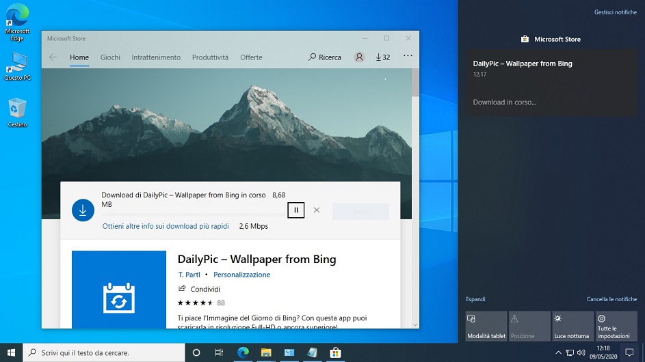Click the greyed-out launch button
The height and width of the screenshot is (362, 645).
[x=360, y=211]
